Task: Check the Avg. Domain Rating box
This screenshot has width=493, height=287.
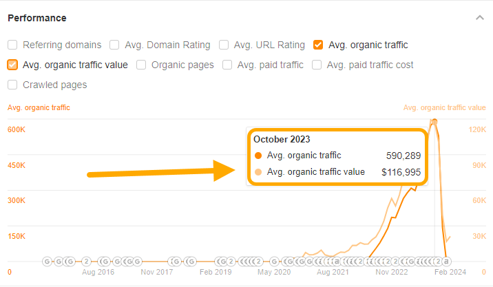Action: point(116,45)
